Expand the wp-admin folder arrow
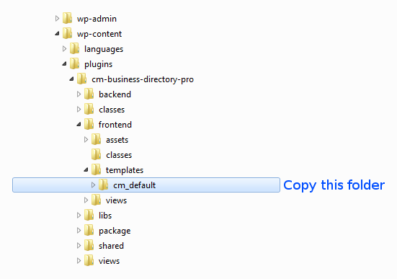Viewport: 397px width, 279px height. point(57,19)
